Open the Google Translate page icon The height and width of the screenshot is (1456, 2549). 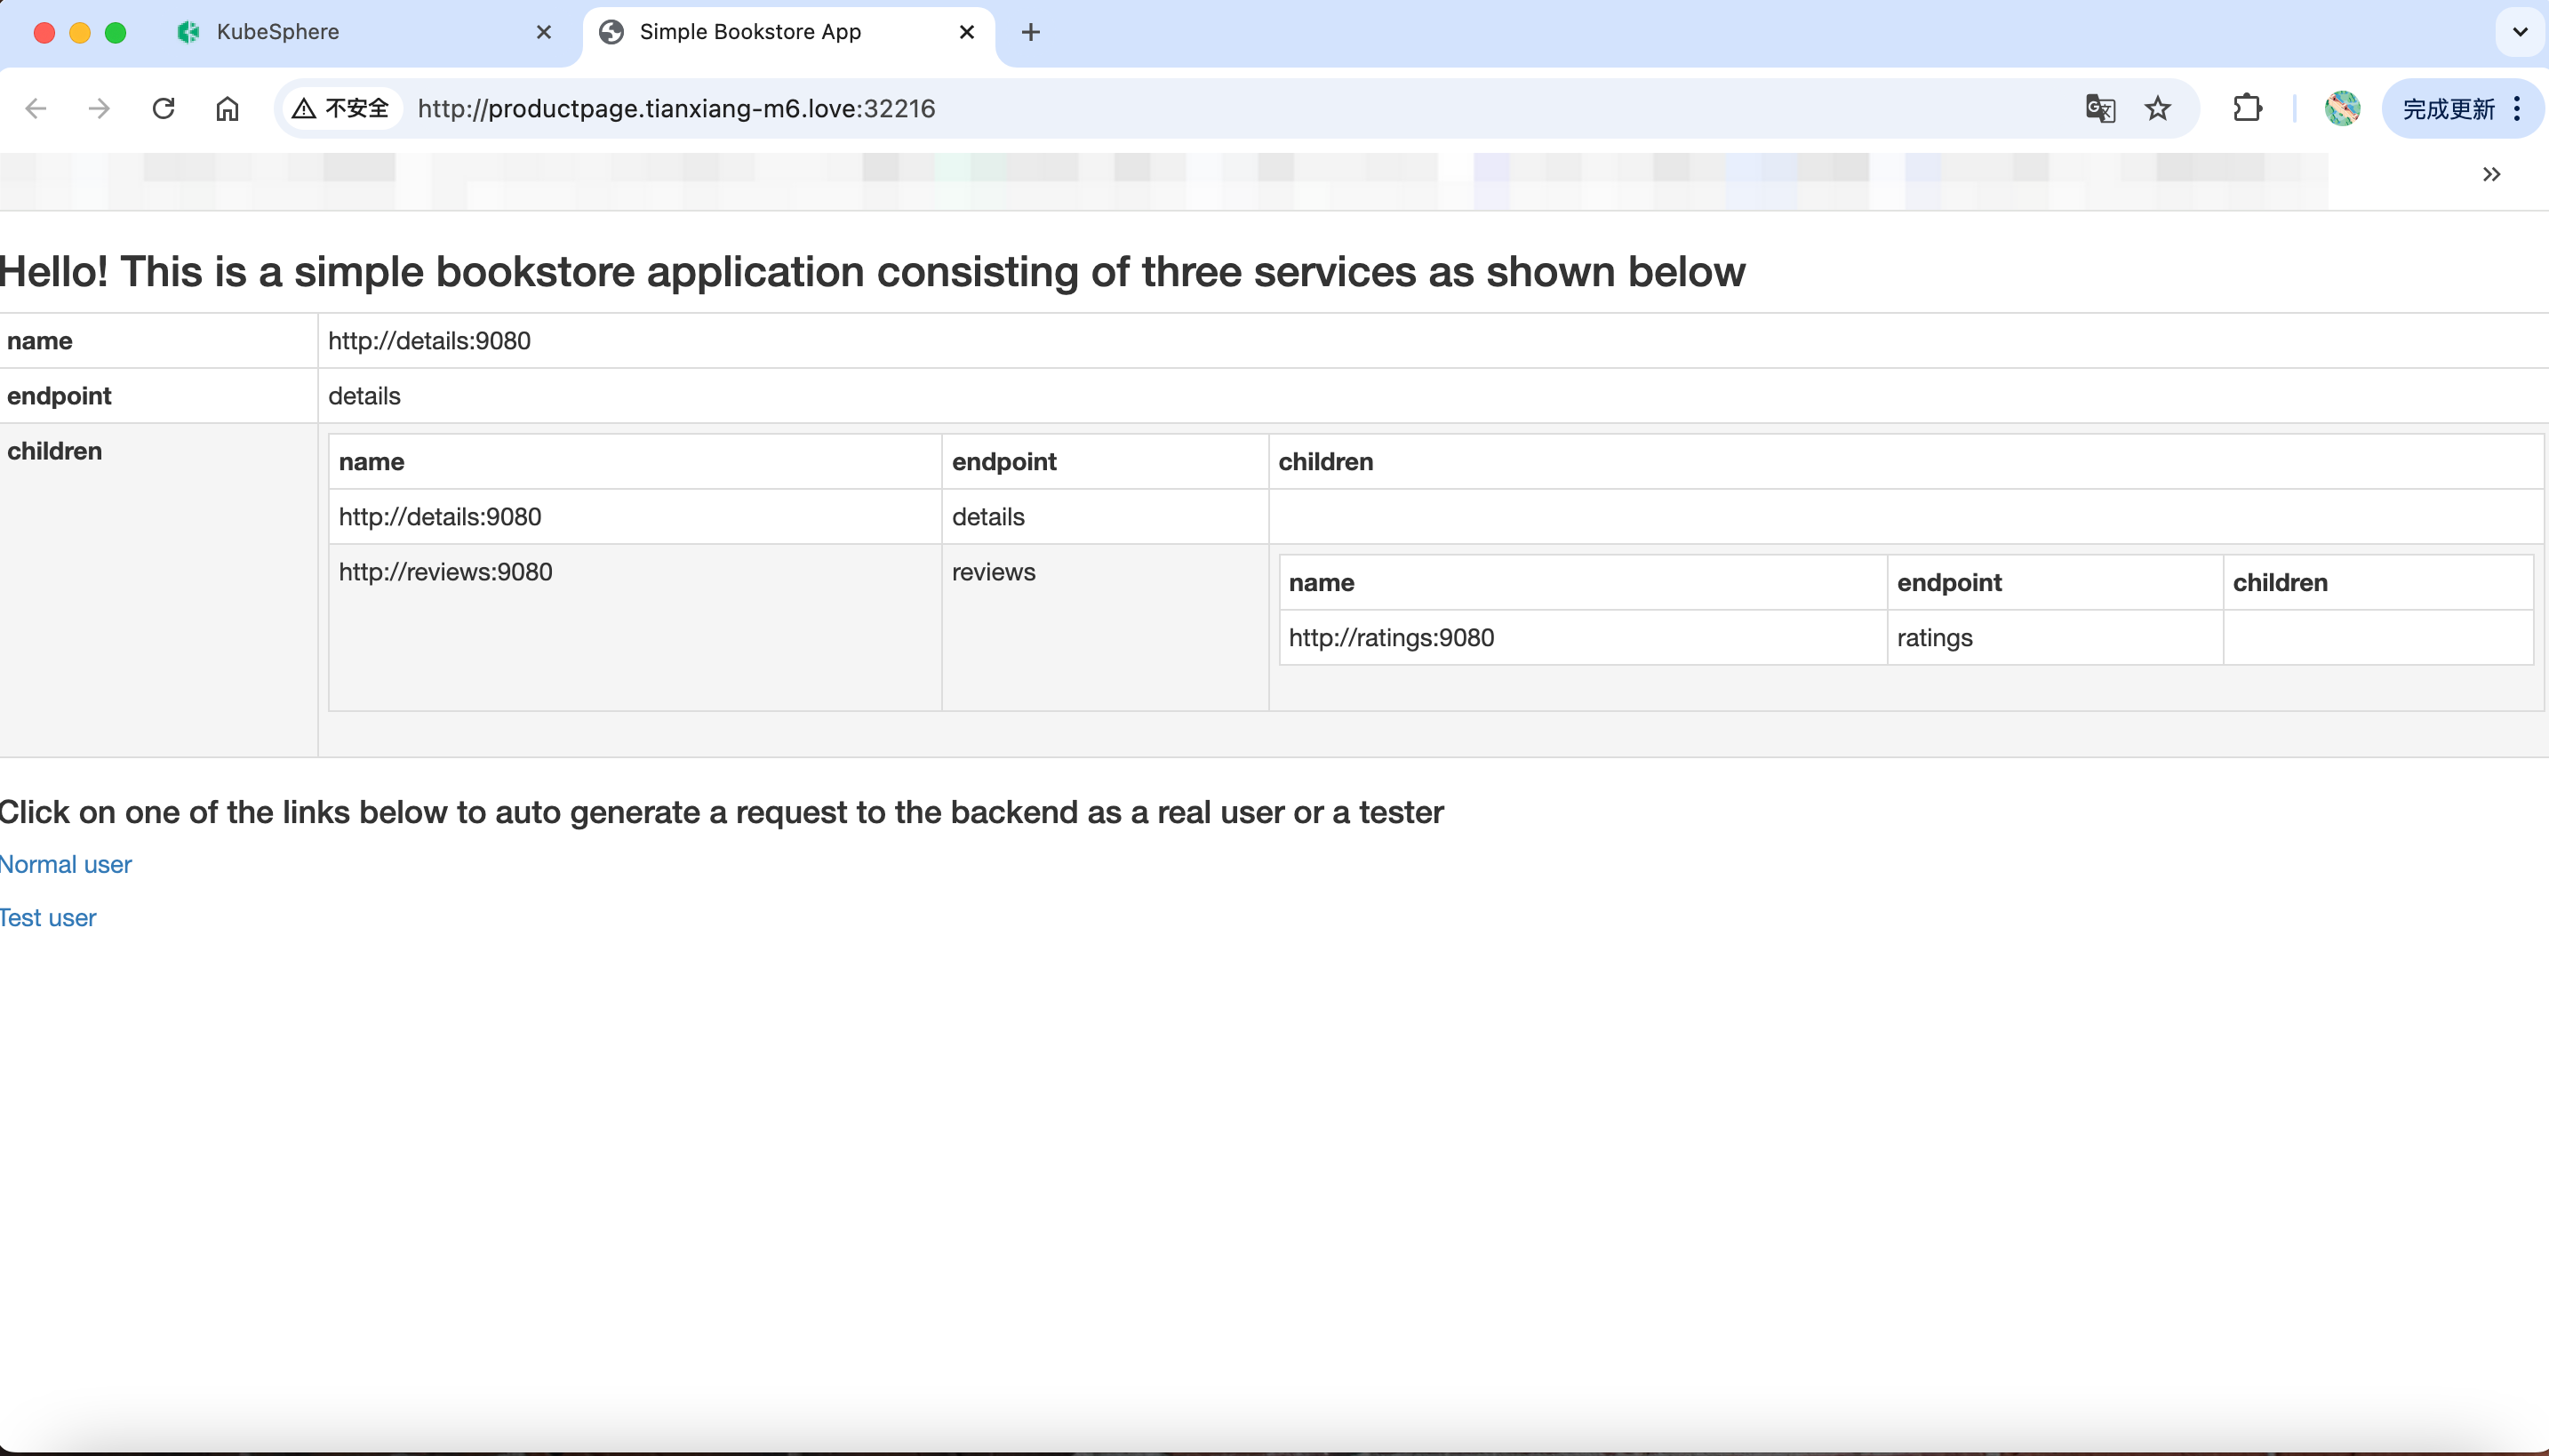(2100, 108)
